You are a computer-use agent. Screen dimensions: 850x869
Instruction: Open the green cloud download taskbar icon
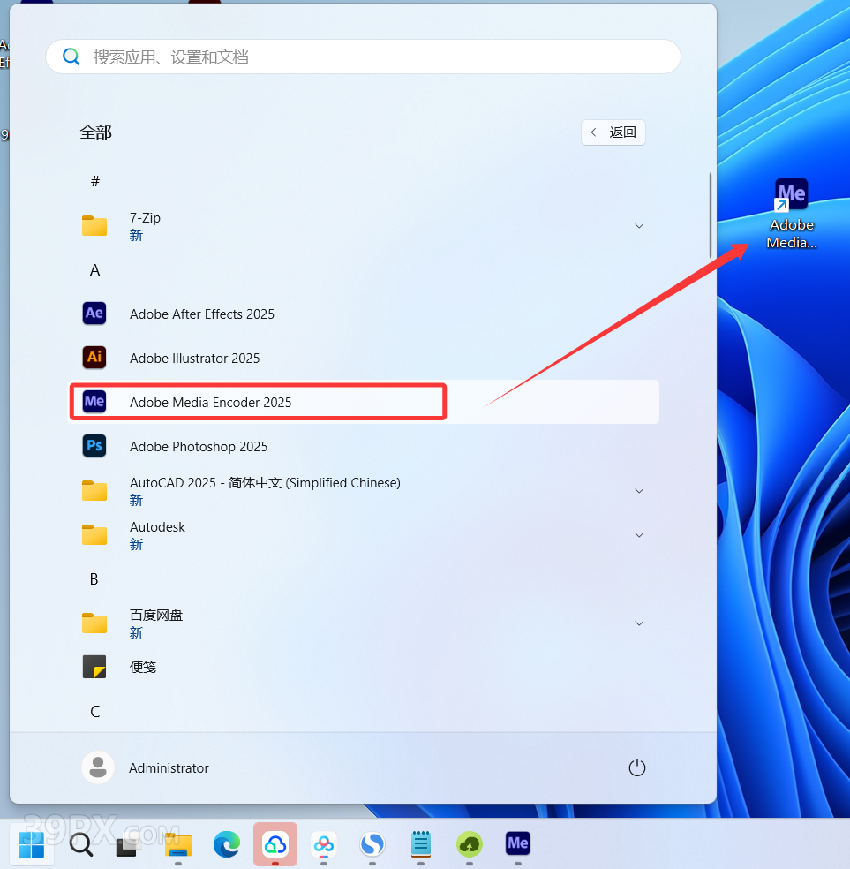coord(470,844)
